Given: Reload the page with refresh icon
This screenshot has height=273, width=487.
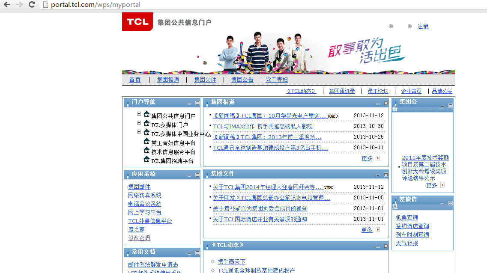Looking at the screenshot, I should point(32,4).
